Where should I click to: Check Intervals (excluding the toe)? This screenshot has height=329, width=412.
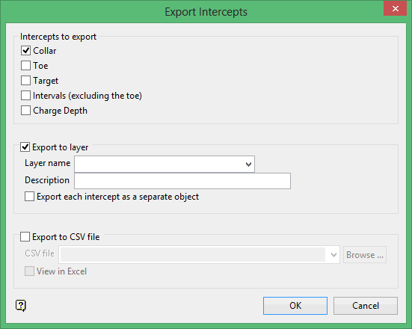point(25,96)
